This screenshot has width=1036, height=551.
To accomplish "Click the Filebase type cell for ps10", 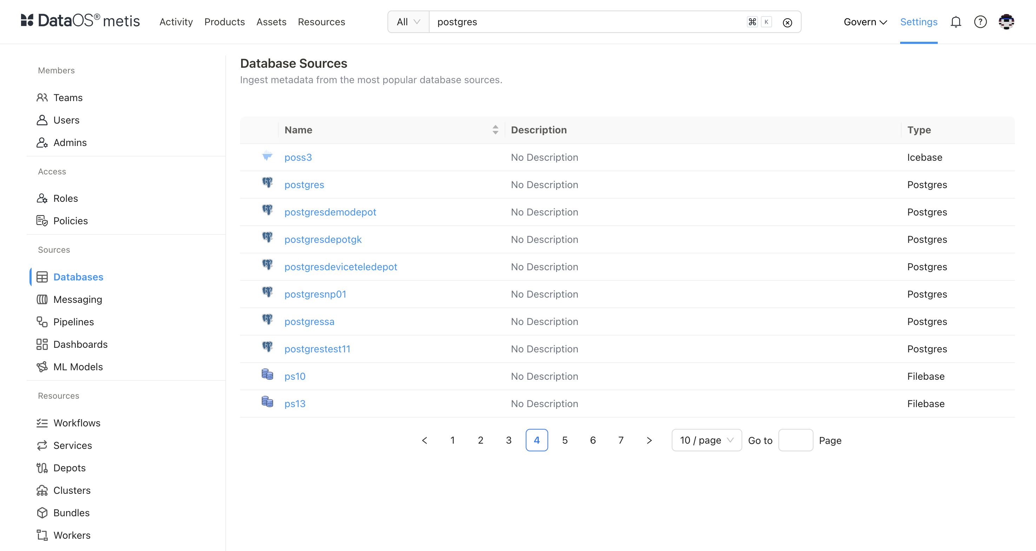I will click(x=926, y=376).
